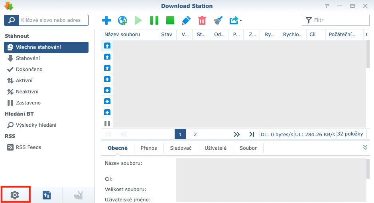The width and height of the screenshot is (374, 203).
Task: Click the details panel scrollbar
Action: 368,169
